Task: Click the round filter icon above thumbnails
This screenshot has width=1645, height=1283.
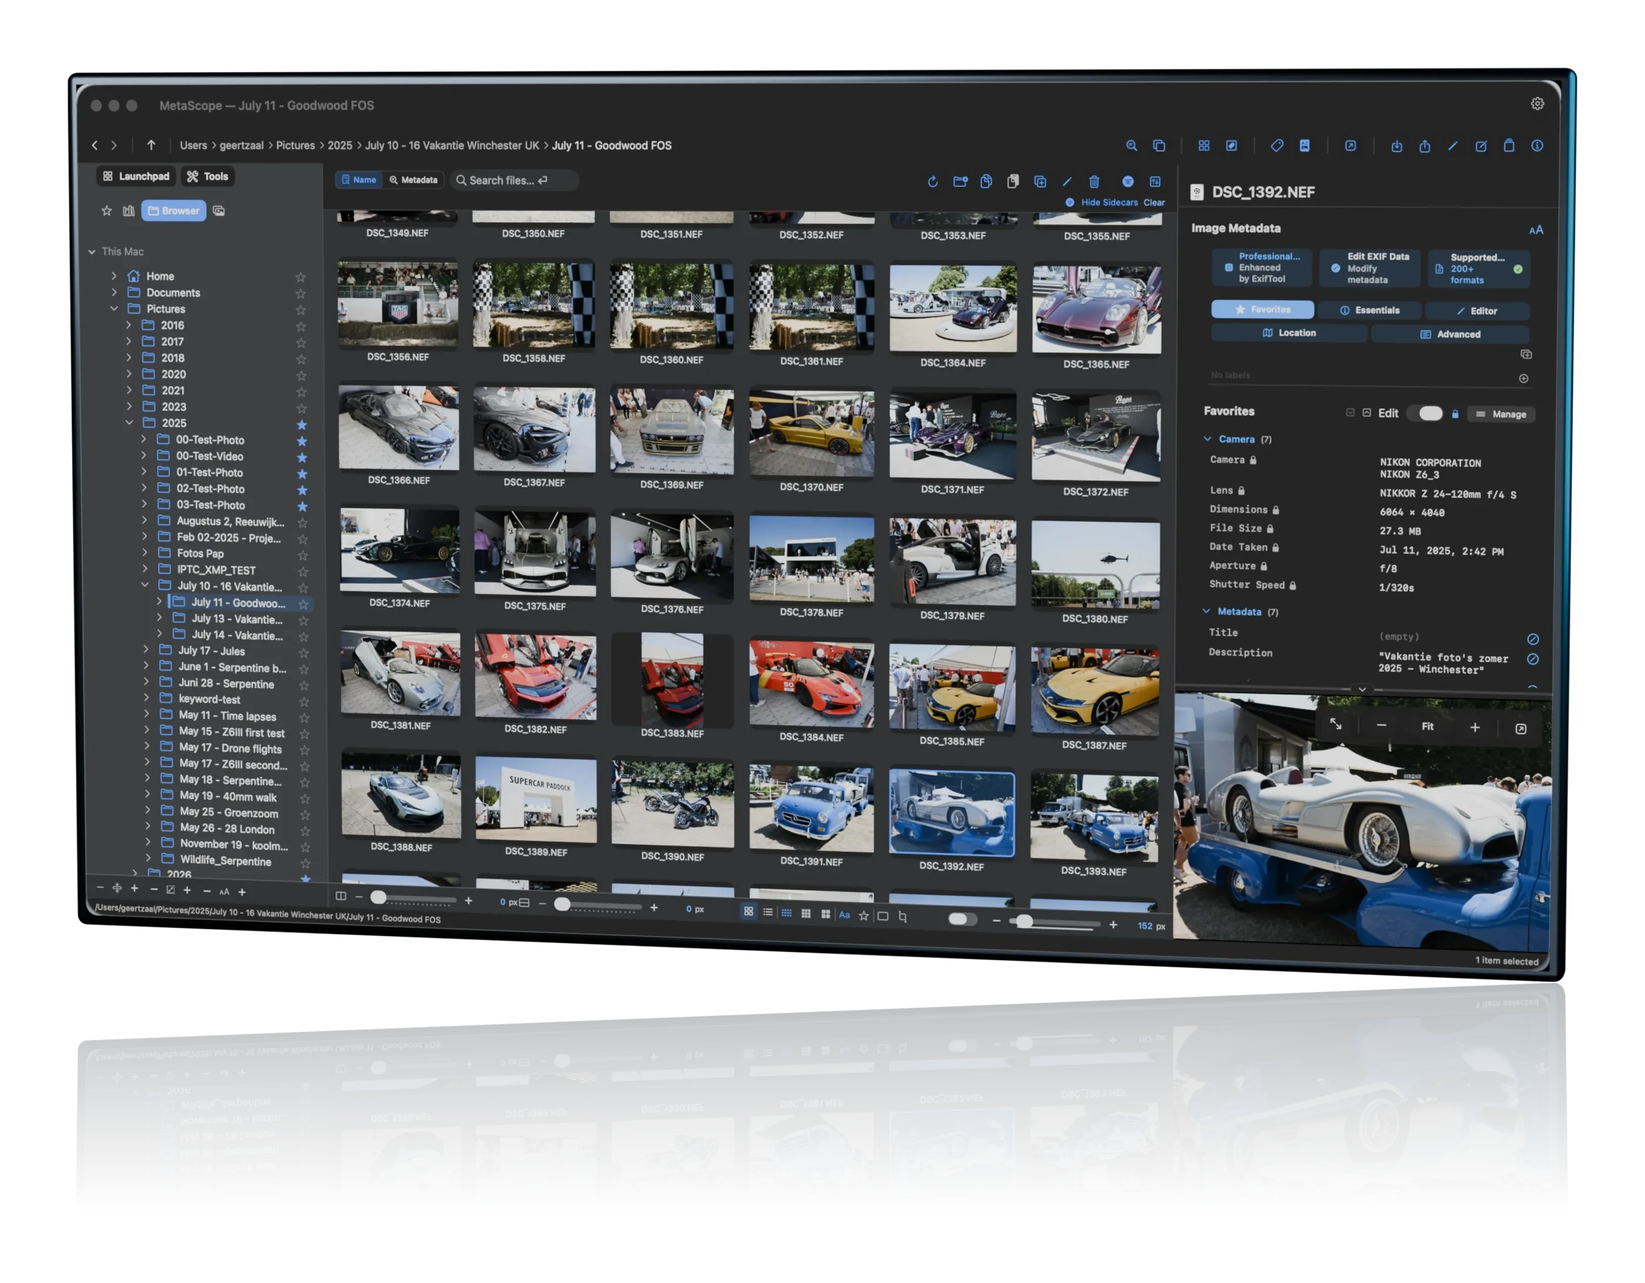Action: pos(1127,181)
